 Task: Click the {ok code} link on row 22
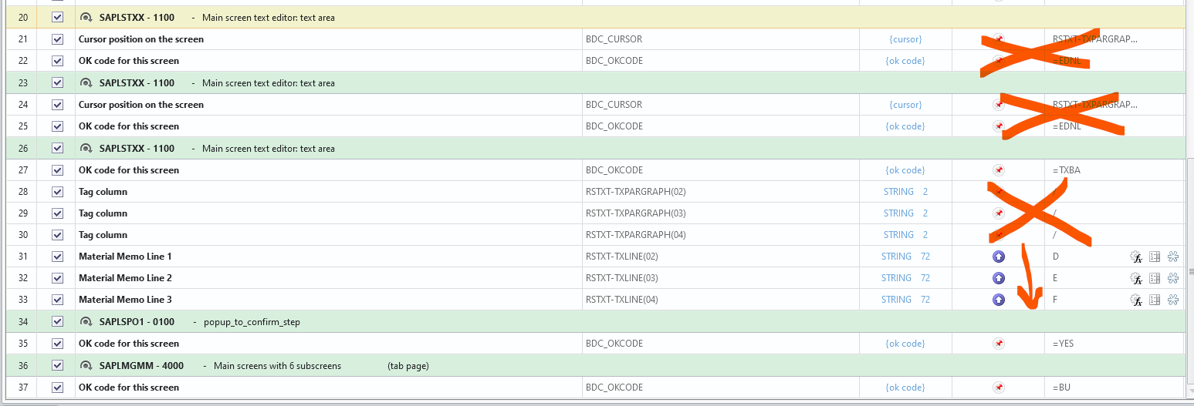pos(905,60)
